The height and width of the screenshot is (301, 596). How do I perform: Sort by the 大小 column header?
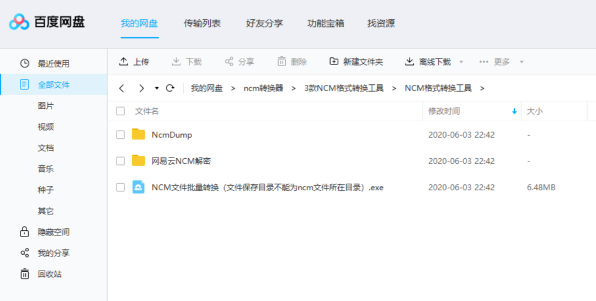point(534,111)
